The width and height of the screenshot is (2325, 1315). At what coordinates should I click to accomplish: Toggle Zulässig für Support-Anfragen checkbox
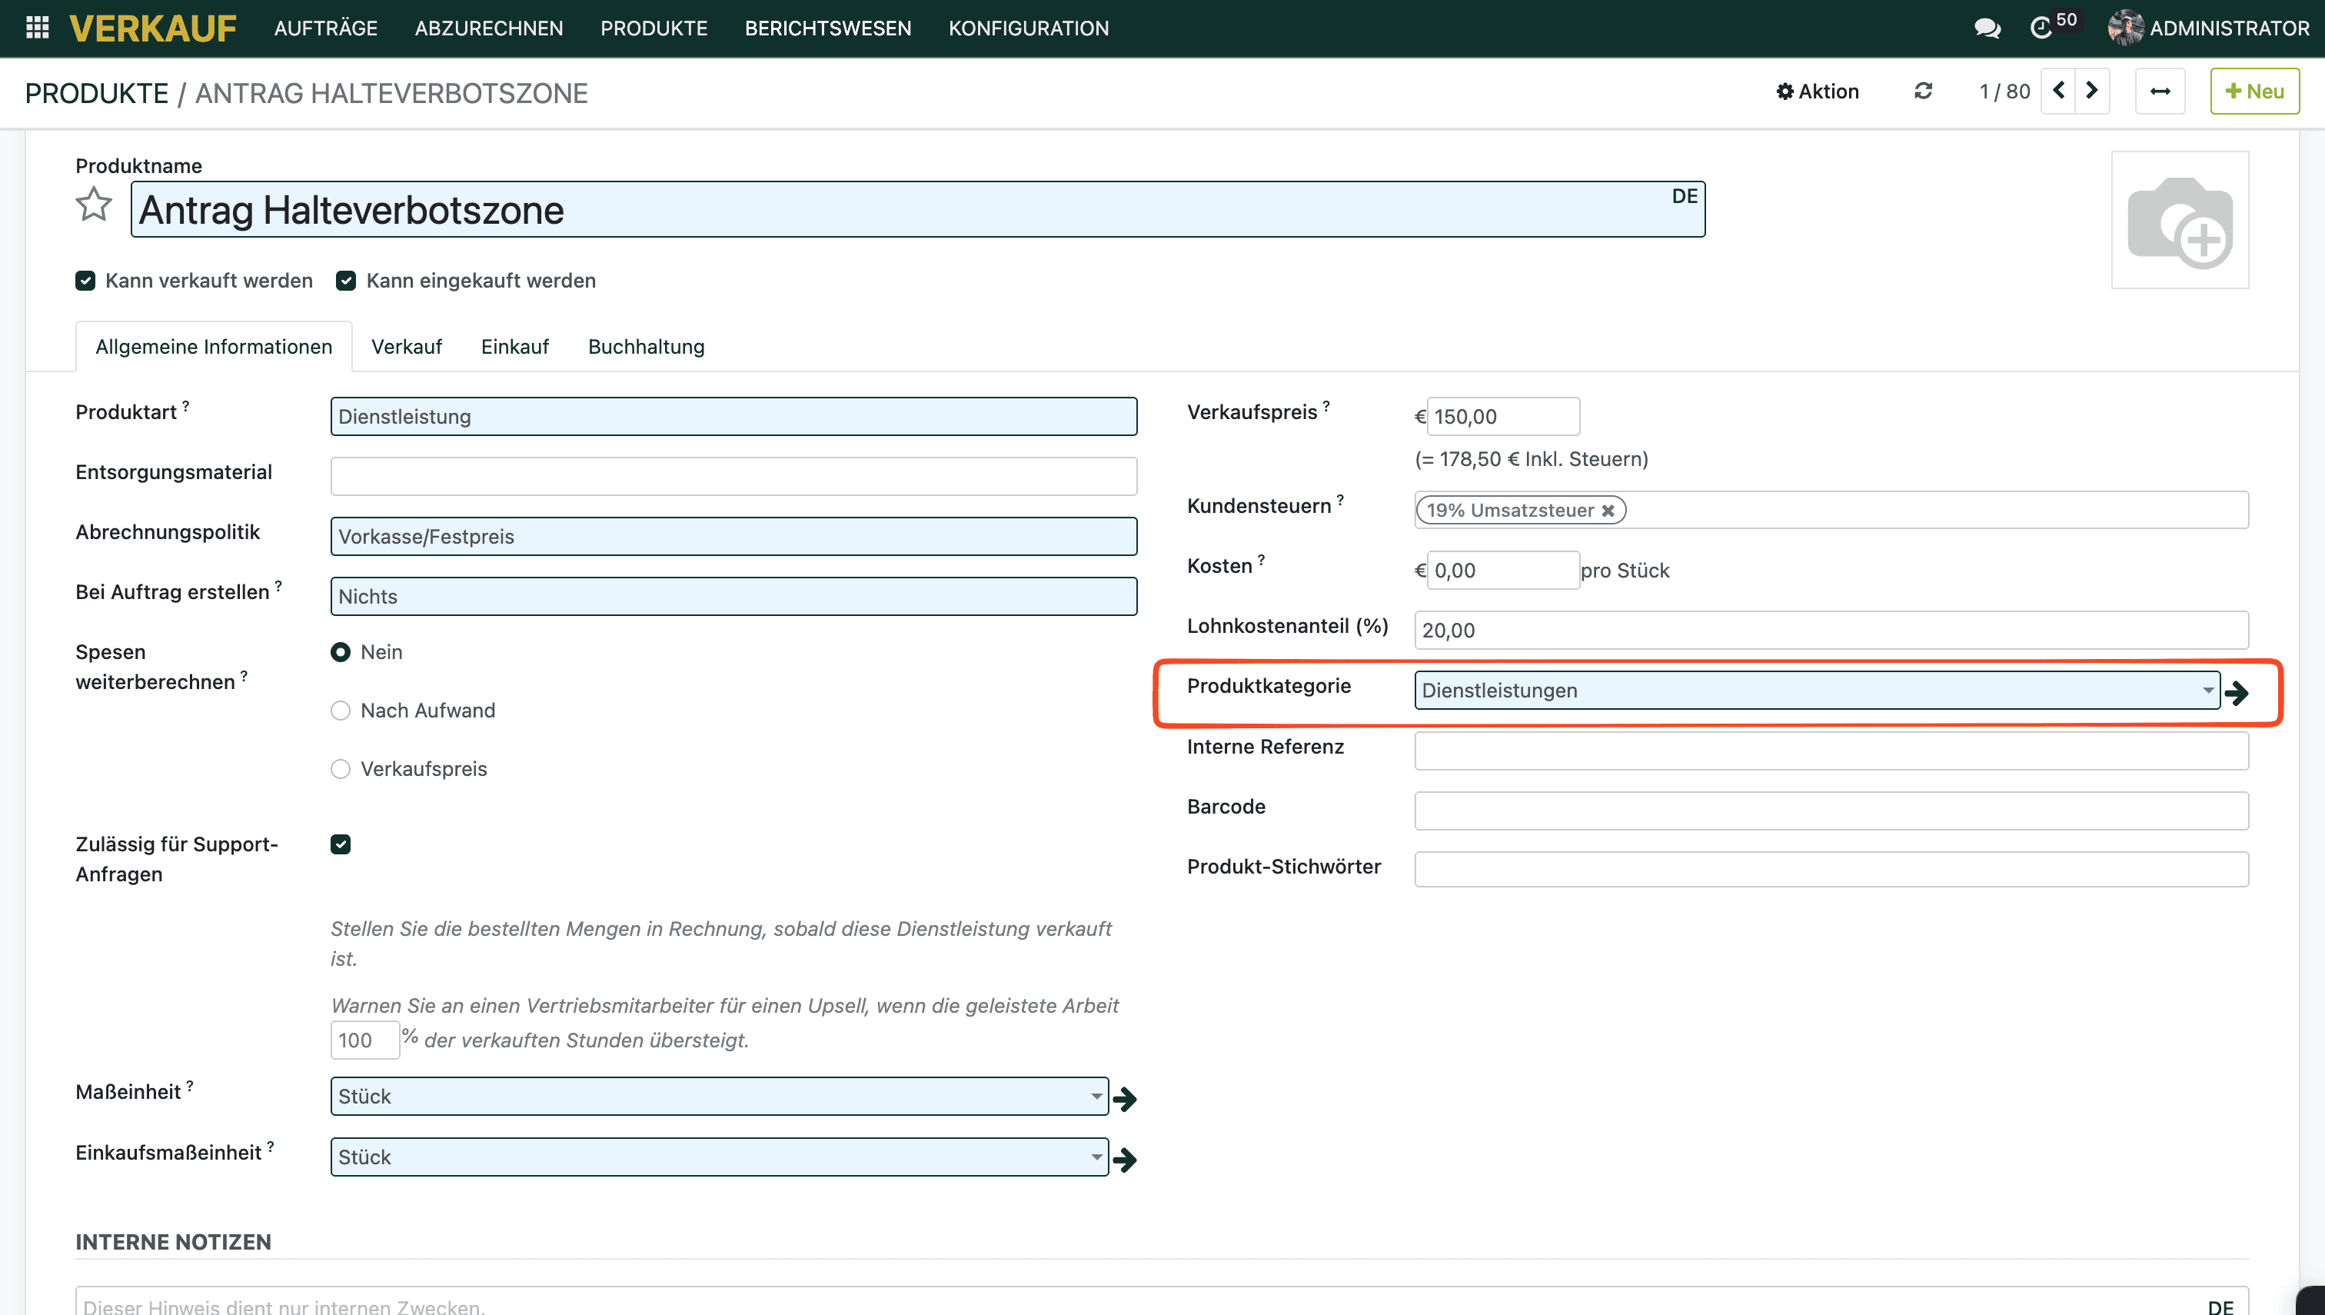[x=341, y=844]
